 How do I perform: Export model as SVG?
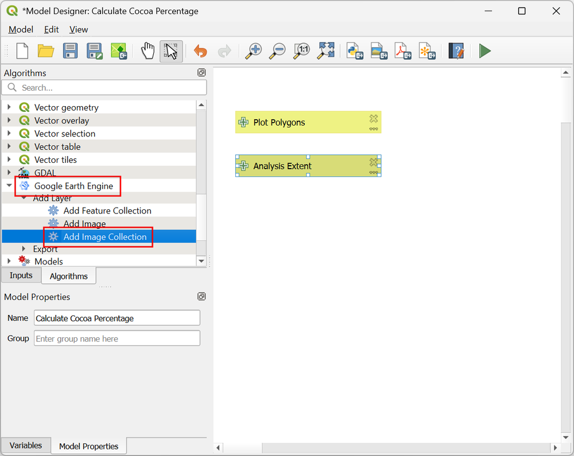click(x=427, y=51)
